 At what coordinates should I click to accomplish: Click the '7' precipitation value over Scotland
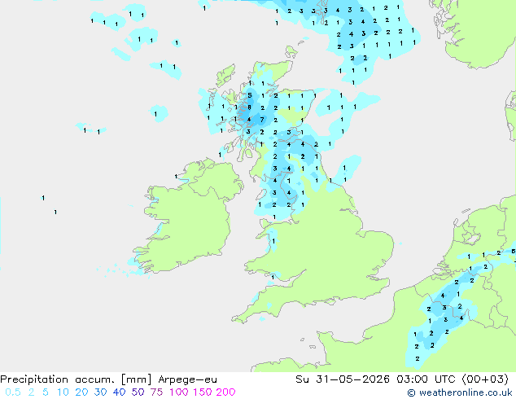click(262, 120)
